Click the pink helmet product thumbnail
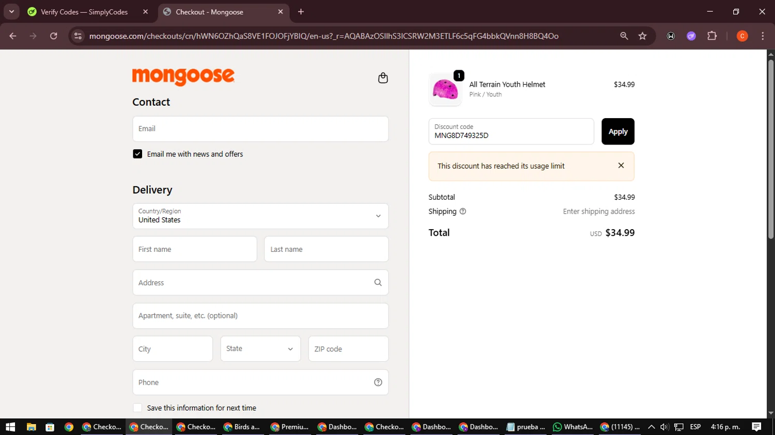The image size is (775, 435). point(445,90)
